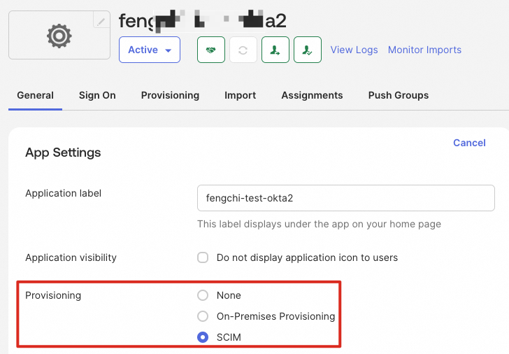Click the pencil edit logo icon
This screenshot has width=509, height=354.
point(102,22)
